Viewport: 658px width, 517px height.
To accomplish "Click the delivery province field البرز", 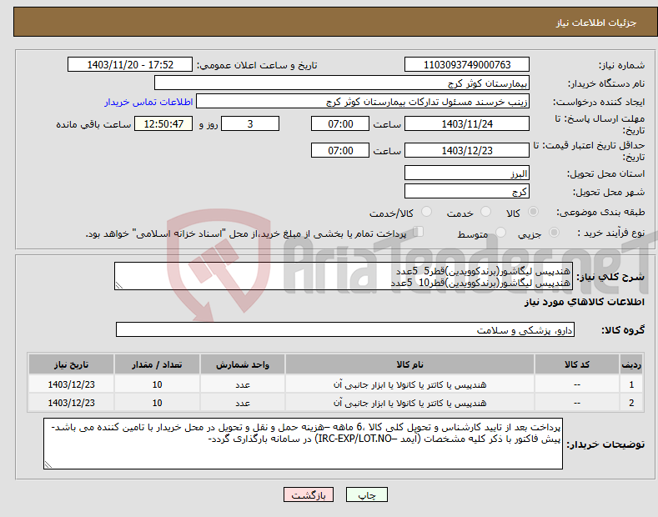I will pyautogui.click(x=467, y=173).
